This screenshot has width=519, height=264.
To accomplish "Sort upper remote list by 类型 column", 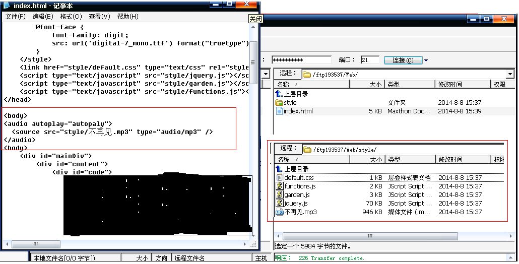I will click(x=410, y=84).
